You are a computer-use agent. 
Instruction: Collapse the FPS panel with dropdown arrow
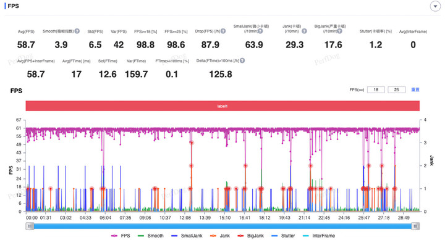coord(435,6)
